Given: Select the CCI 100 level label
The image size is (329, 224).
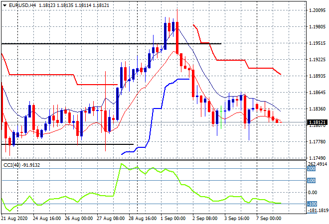Looking at the screenshot, I should (x=312, y=181).
